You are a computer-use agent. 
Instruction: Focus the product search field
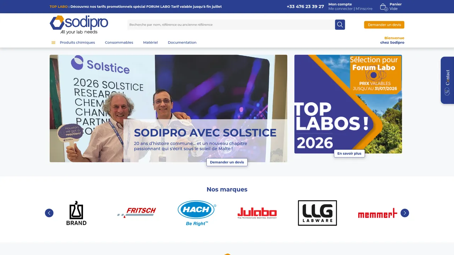231,24
